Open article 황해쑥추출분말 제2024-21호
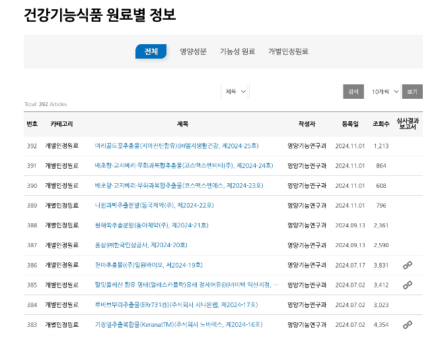This screenshot has width=436, height=342. [x=151, y=225]
